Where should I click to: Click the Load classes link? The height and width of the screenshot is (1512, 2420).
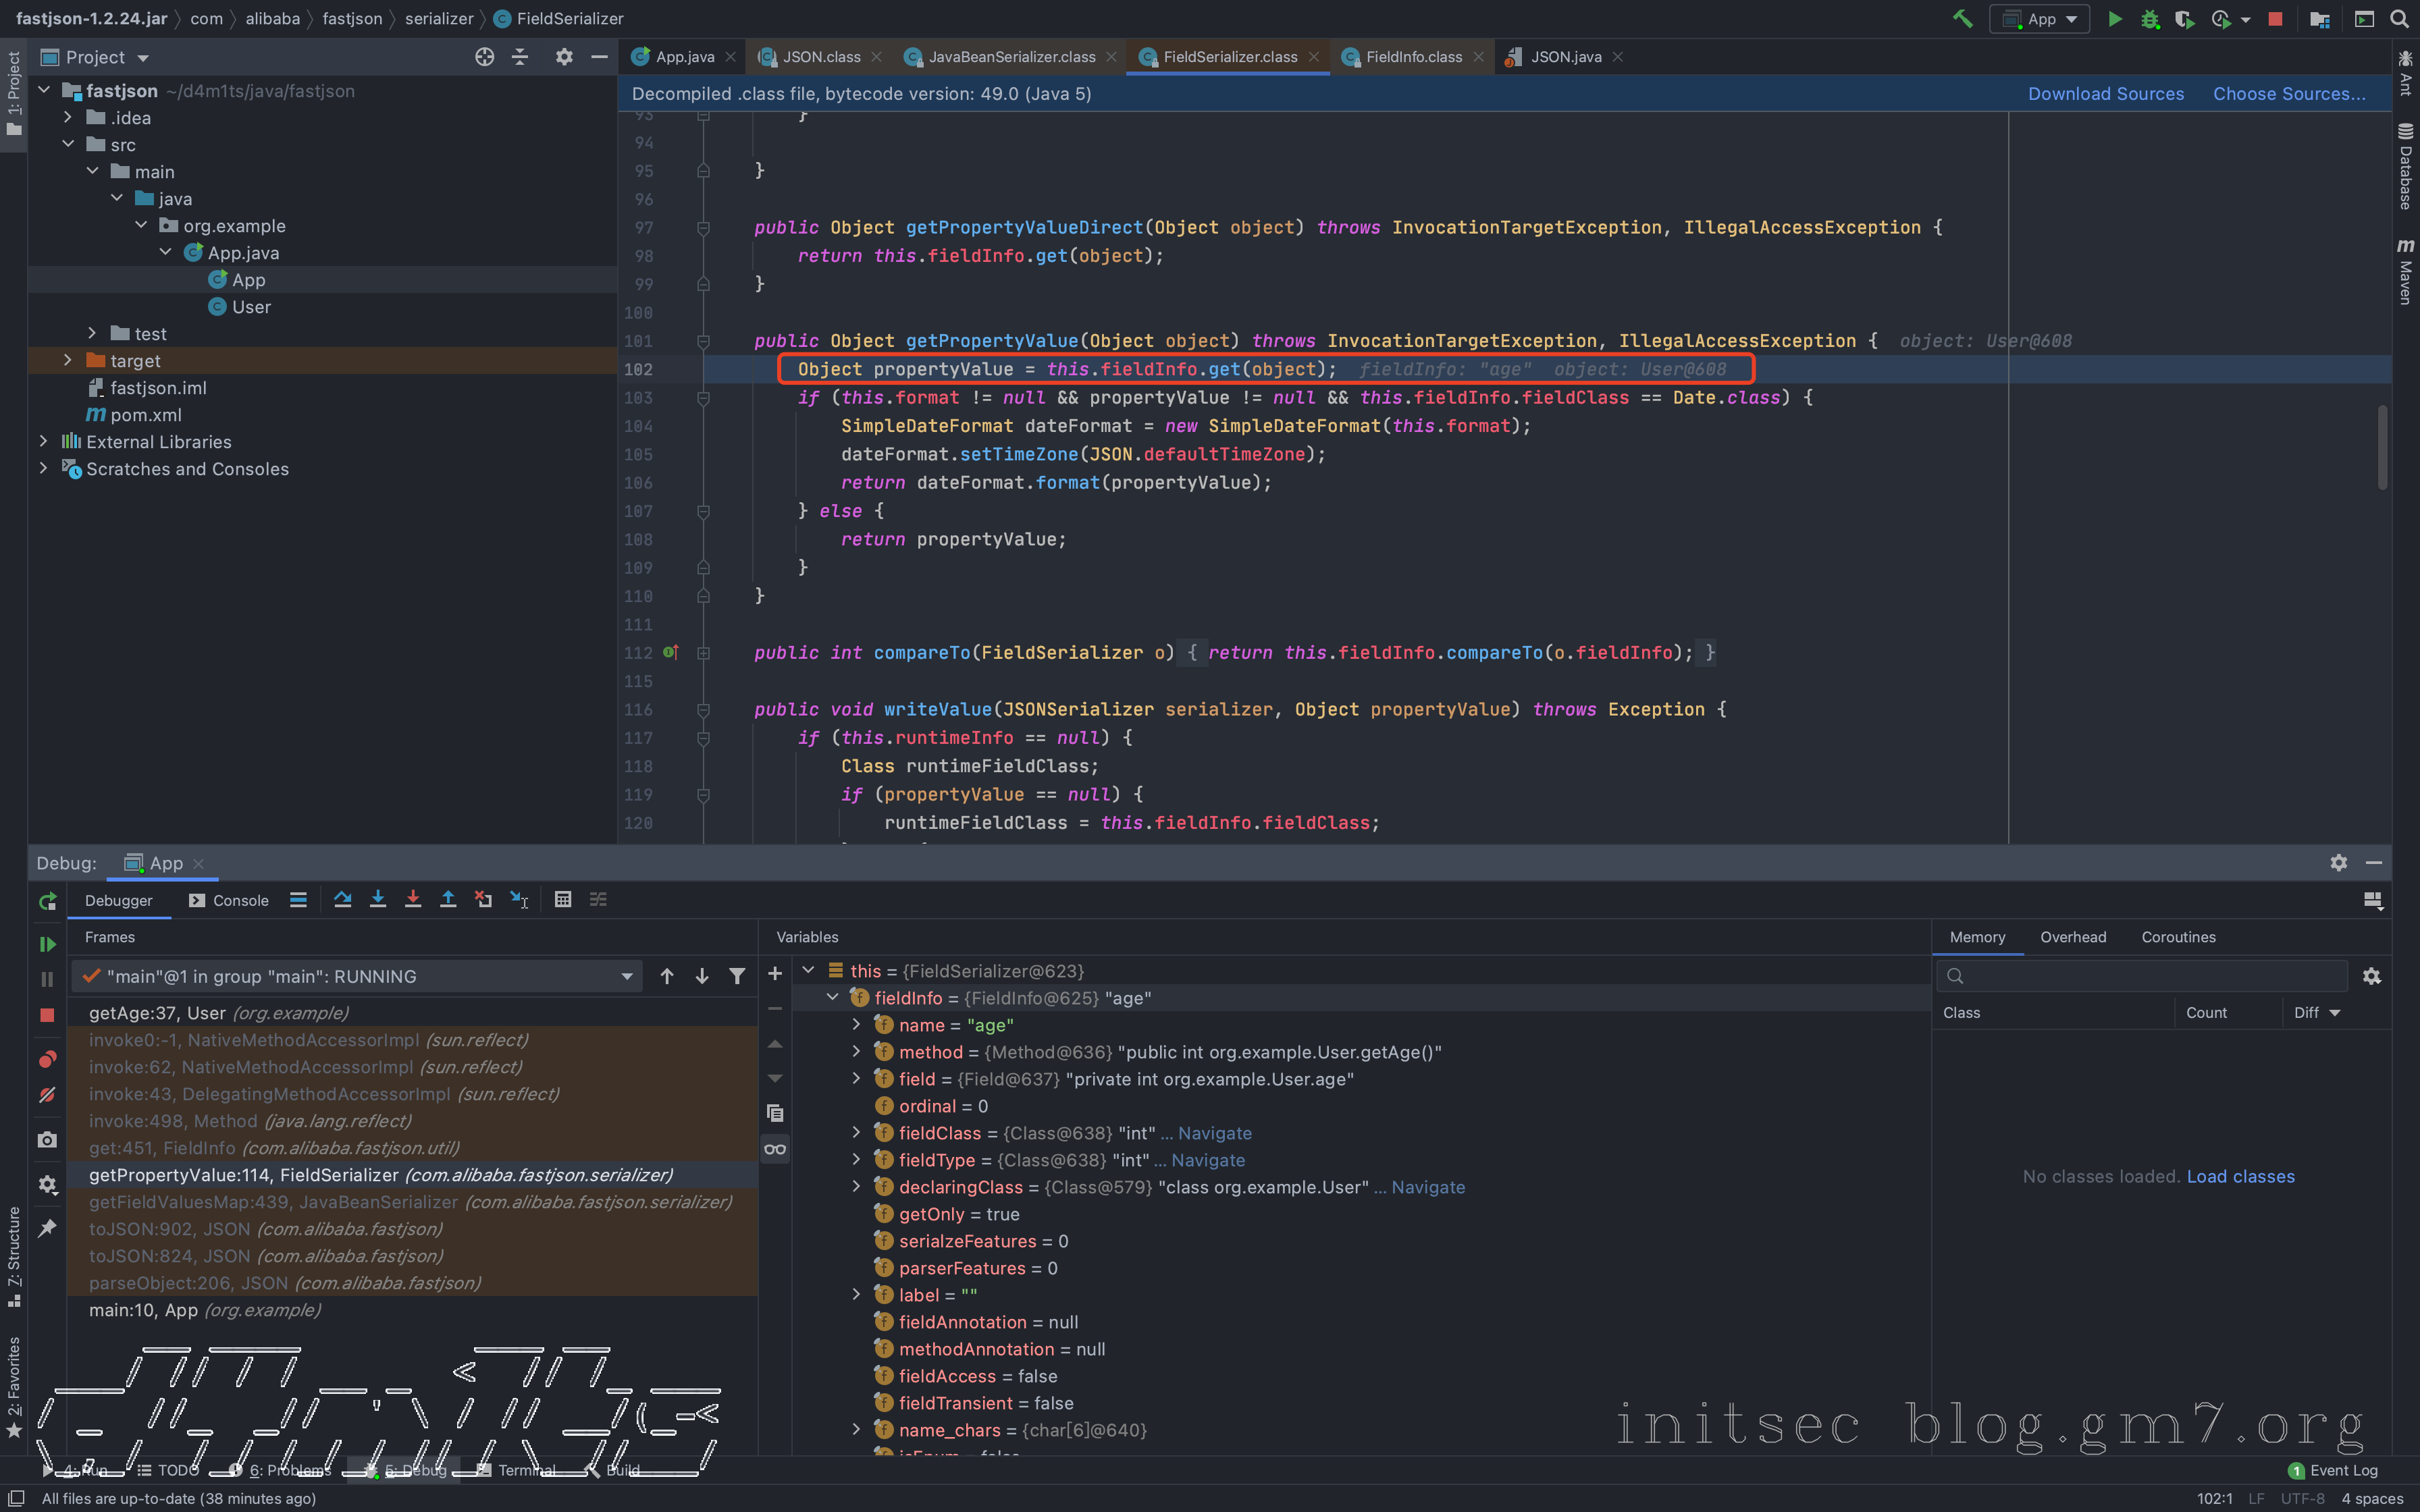2240,1176
